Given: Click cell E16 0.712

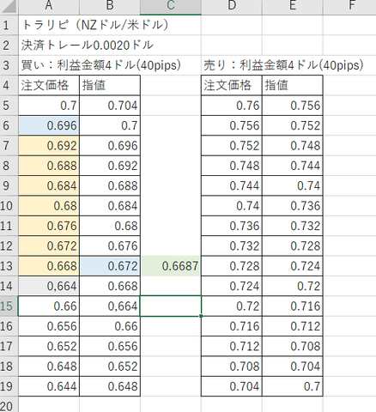Looking at the screenshot, I should pos(293,326).
